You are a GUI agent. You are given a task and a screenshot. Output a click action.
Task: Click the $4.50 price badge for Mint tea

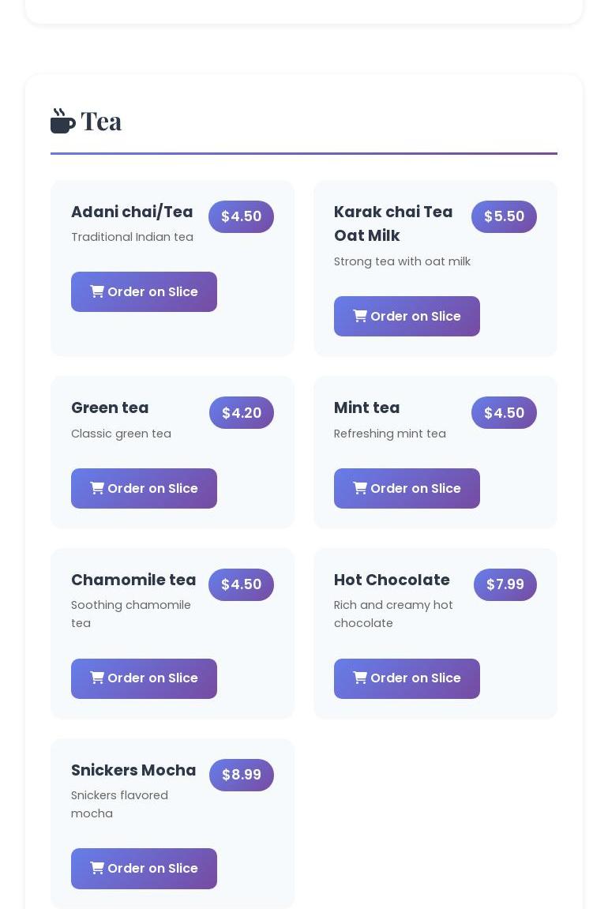pyautogui.click(x=504, y=412)
